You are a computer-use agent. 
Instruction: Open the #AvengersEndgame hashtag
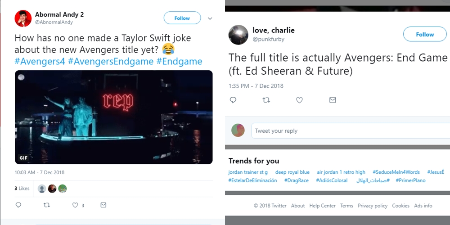[111, 61]
